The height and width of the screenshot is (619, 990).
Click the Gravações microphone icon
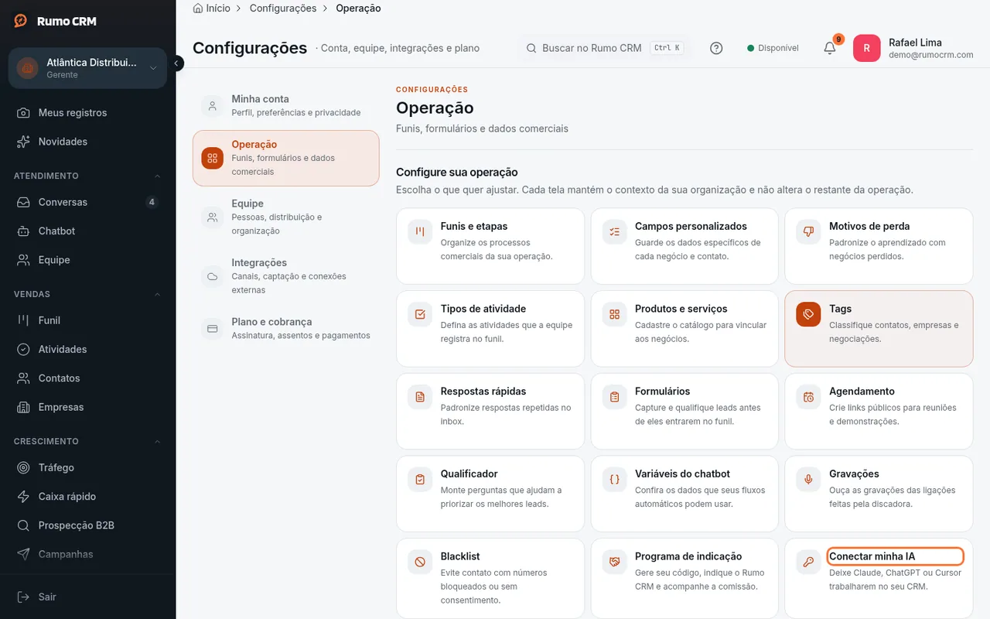pyautogui.click(x=808, y=479)
